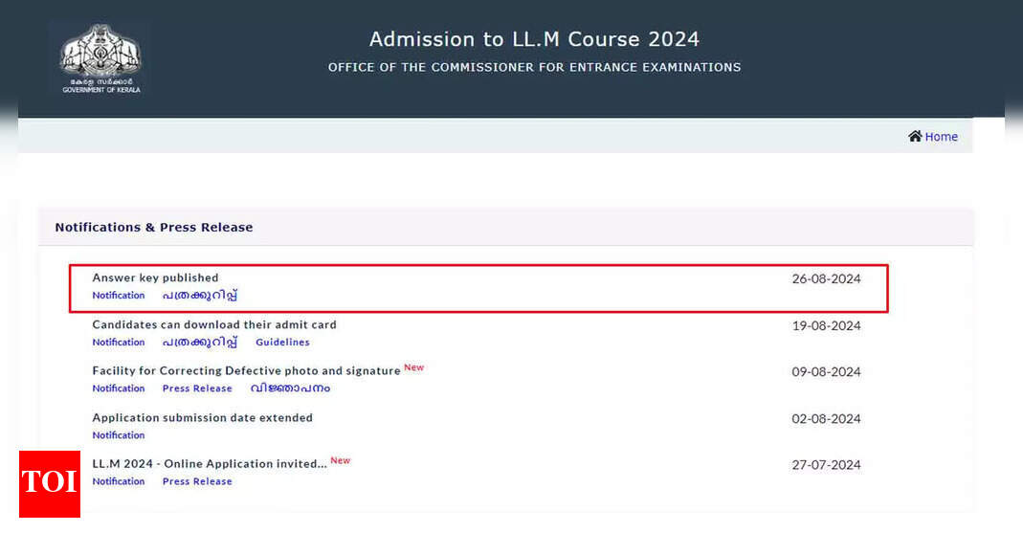This screenshot has height=555, width=1023.
Task: Click 'Candidates can download their admit card' text
Action: (x=214, y=324)
